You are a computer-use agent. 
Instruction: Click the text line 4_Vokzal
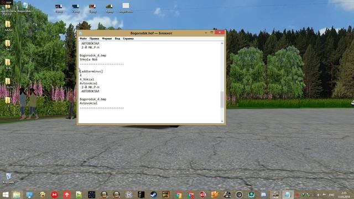87,79
